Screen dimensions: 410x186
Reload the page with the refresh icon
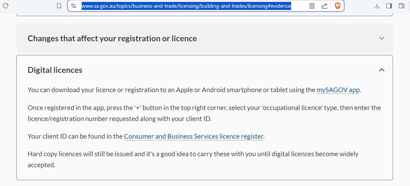tap(5, 5)
